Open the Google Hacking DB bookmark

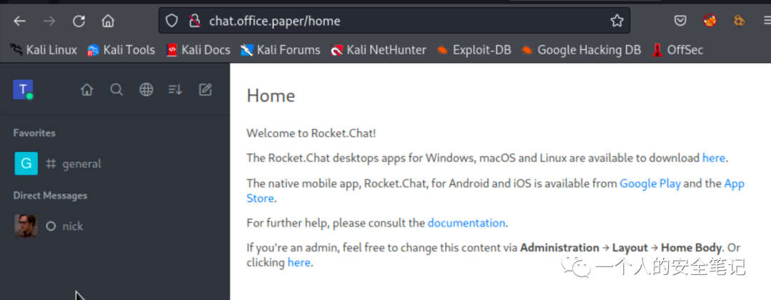(x=581, y=50)
